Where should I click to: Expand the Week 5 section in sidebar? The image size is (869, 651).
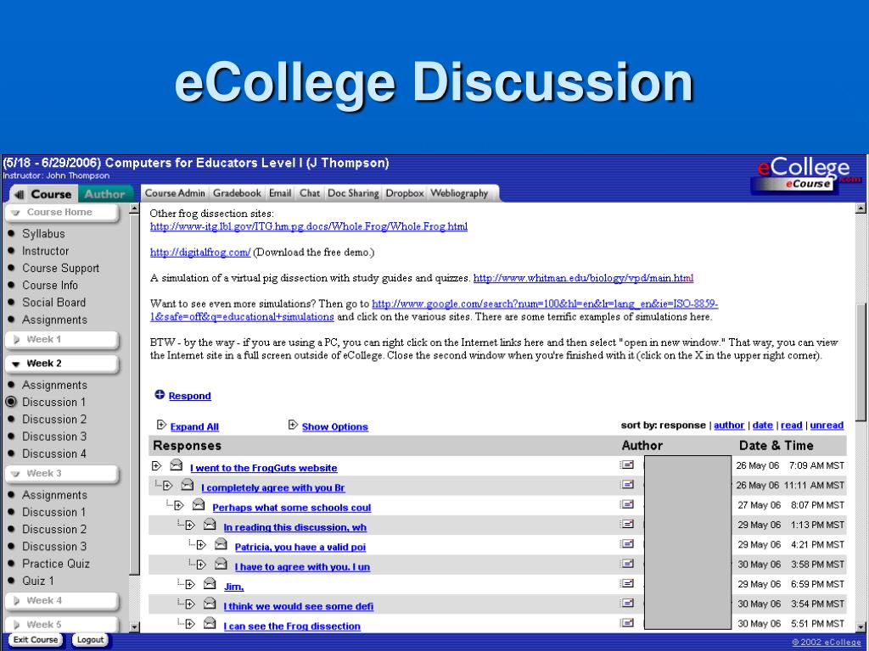point(62,625)
